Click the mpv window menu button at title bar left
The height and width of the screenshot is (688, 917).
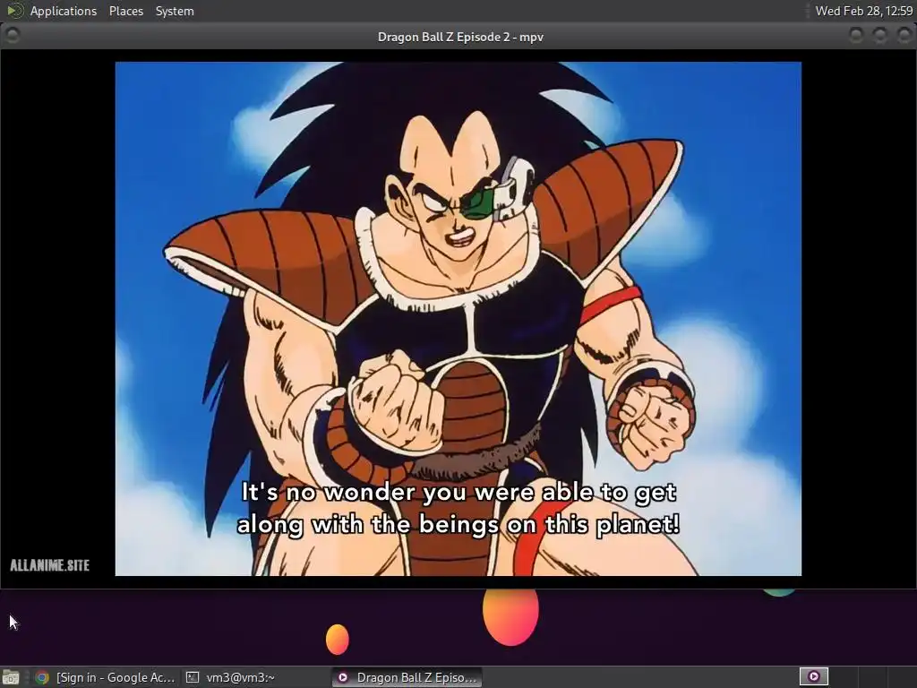coord(13,36)
